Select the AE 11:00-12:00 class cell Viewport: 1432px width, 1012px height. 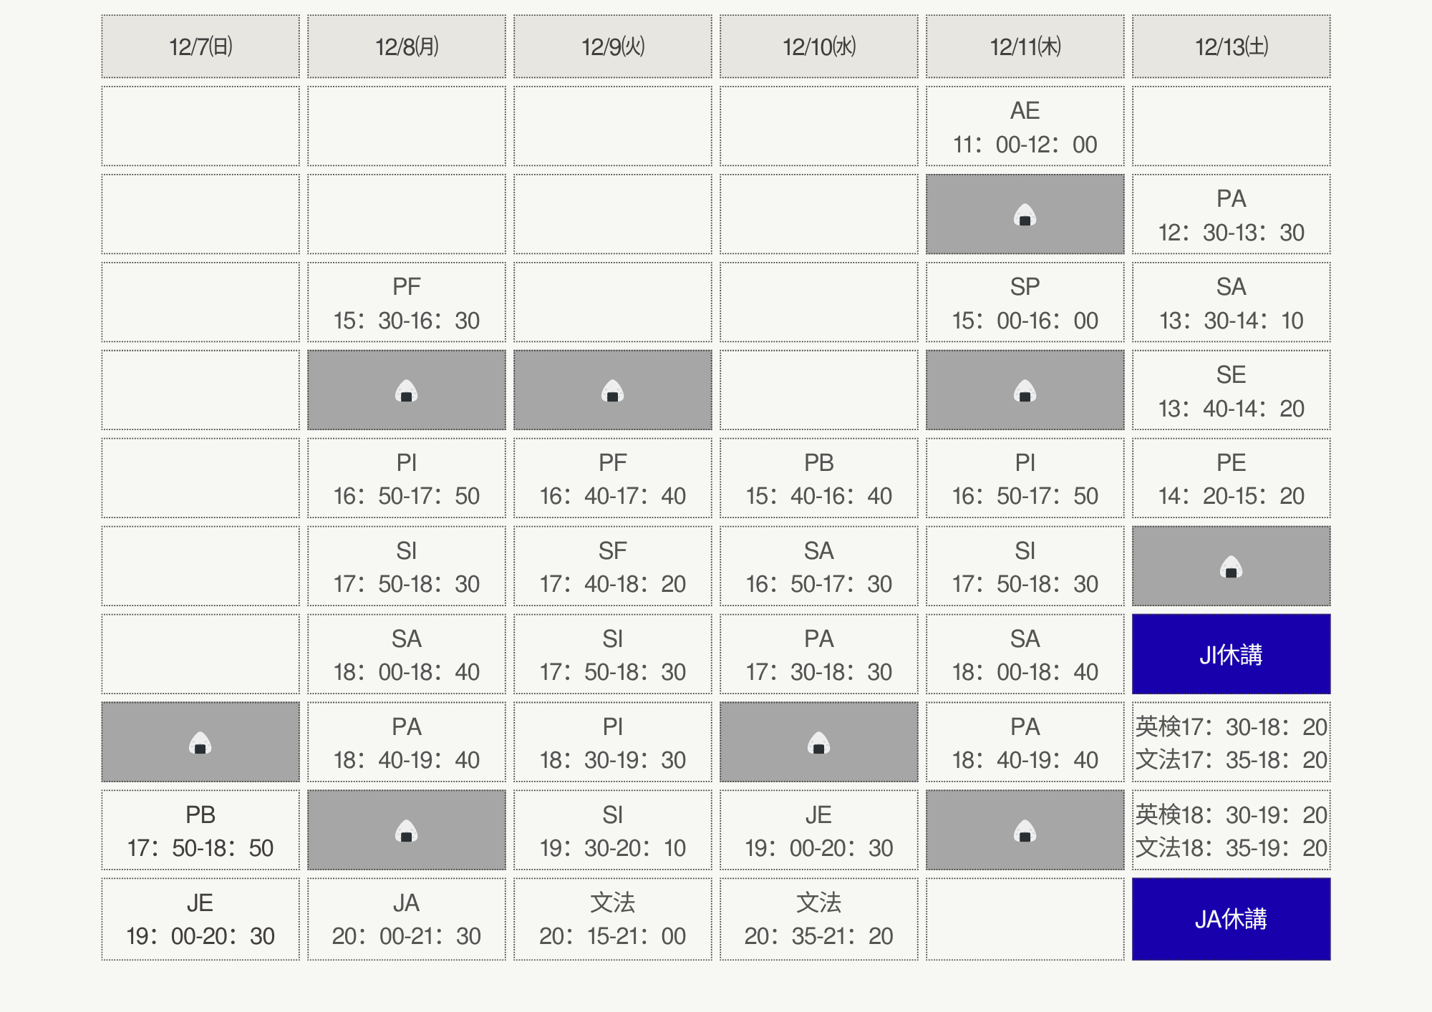point(1025,127)
